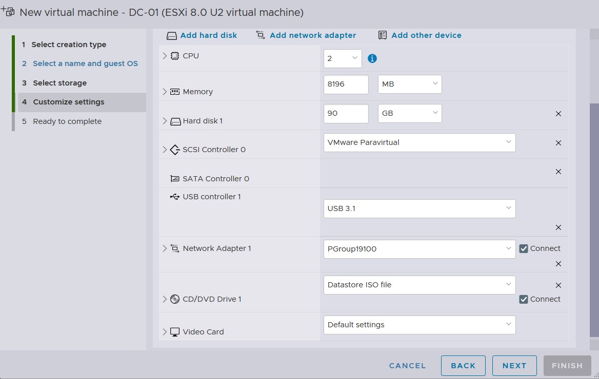
Task: Click the CANCEL button
Action: 407,366
